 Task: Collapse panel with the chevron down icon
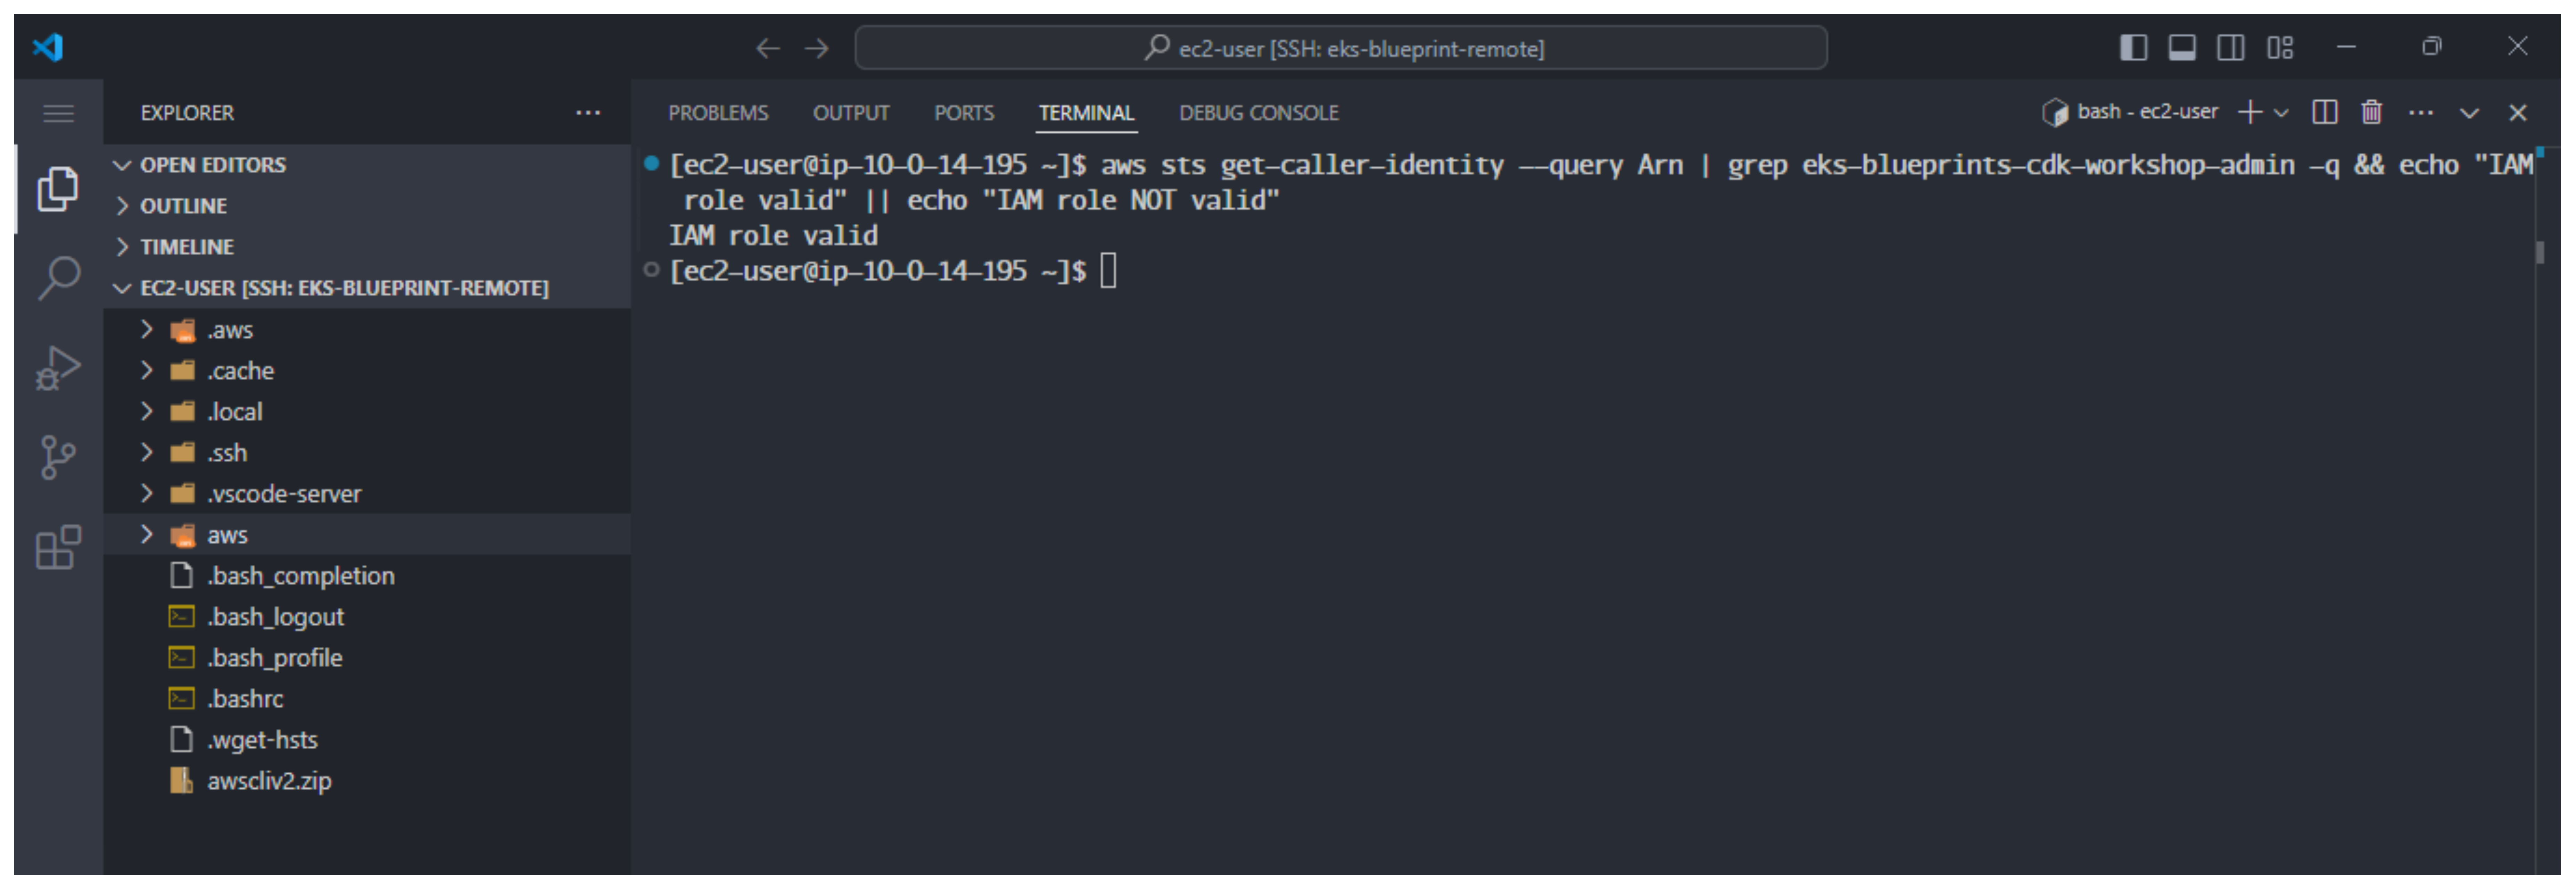tap(2469, 113)
